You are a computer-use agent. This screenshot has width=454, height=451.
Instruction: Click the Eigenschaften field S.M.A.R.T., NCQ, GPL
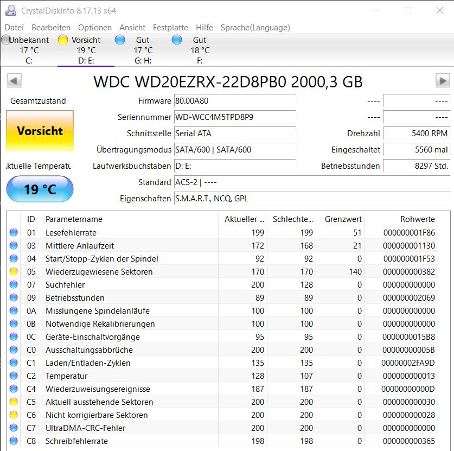tap(312, 199)
